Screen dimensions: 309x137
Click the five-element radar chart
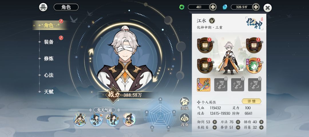(x=161, y=115)
